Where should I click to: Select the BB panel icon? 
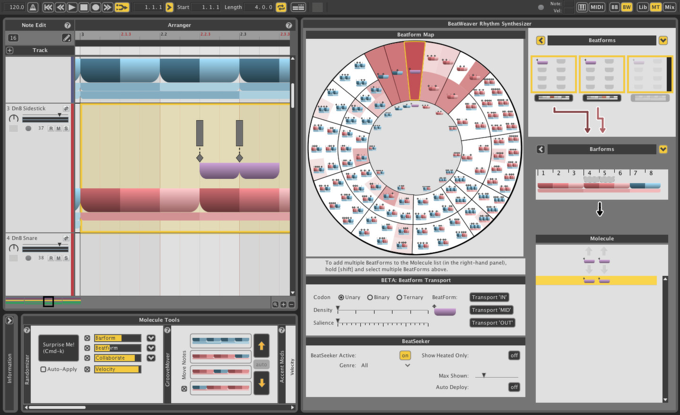pyautogui.click(x=614, y=7)
